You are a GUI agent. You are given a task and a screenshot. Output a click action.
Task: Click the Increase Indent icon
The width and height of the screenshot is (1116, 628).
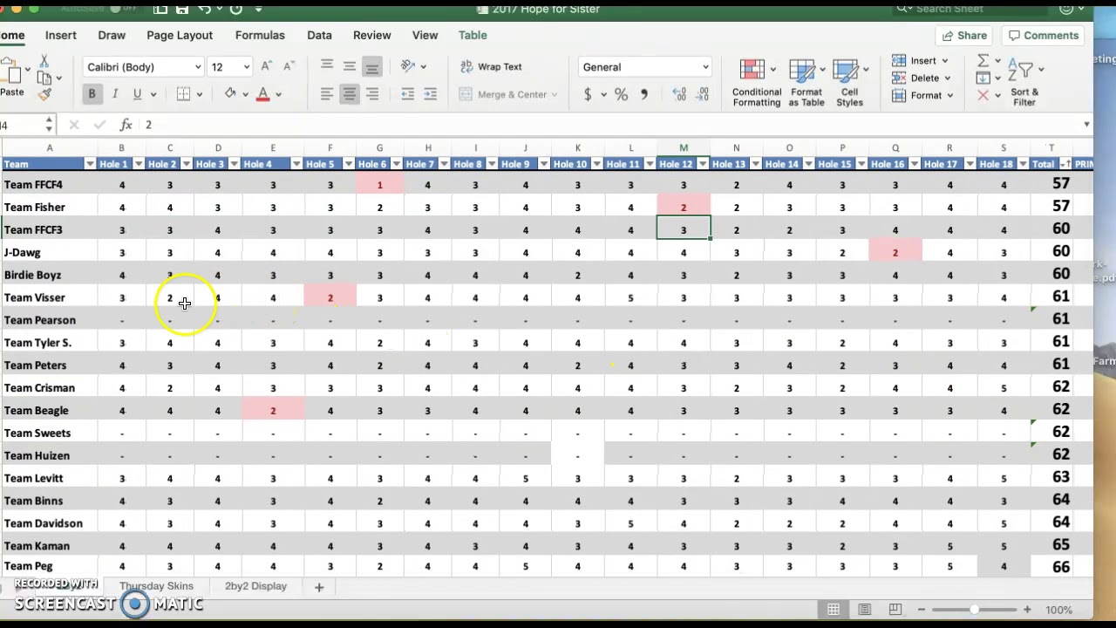click(430, 94)
